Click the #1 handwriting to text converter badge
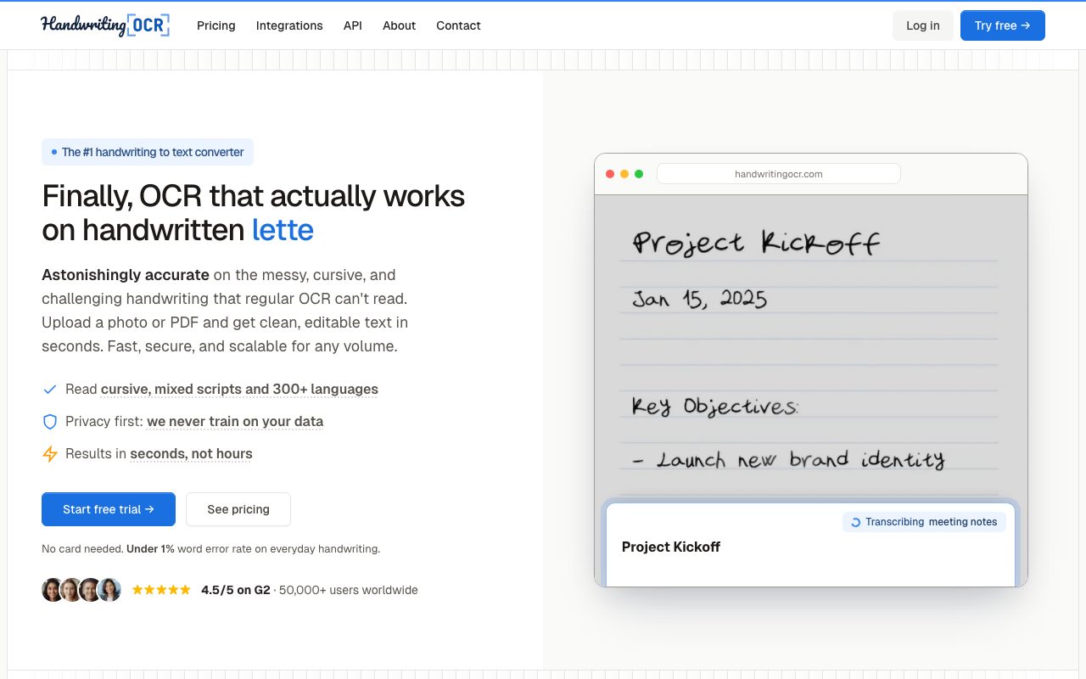Screen dimensions: 1086x679 point(148,152)
